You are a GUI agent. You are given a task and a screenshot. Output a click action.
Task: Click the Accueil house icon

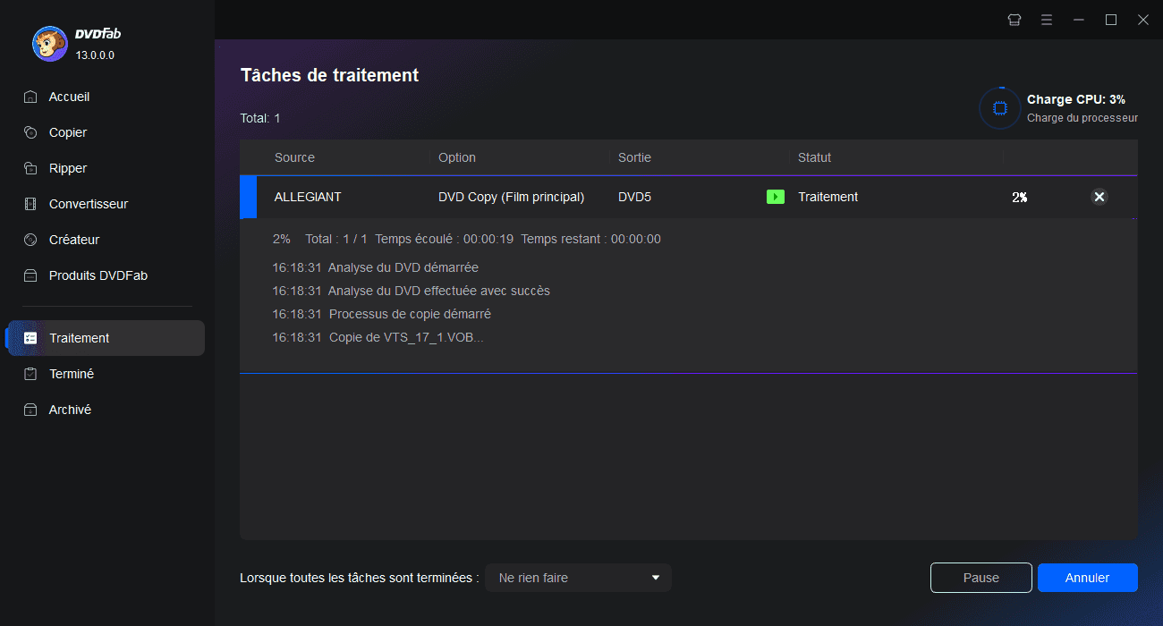[30, 97]
